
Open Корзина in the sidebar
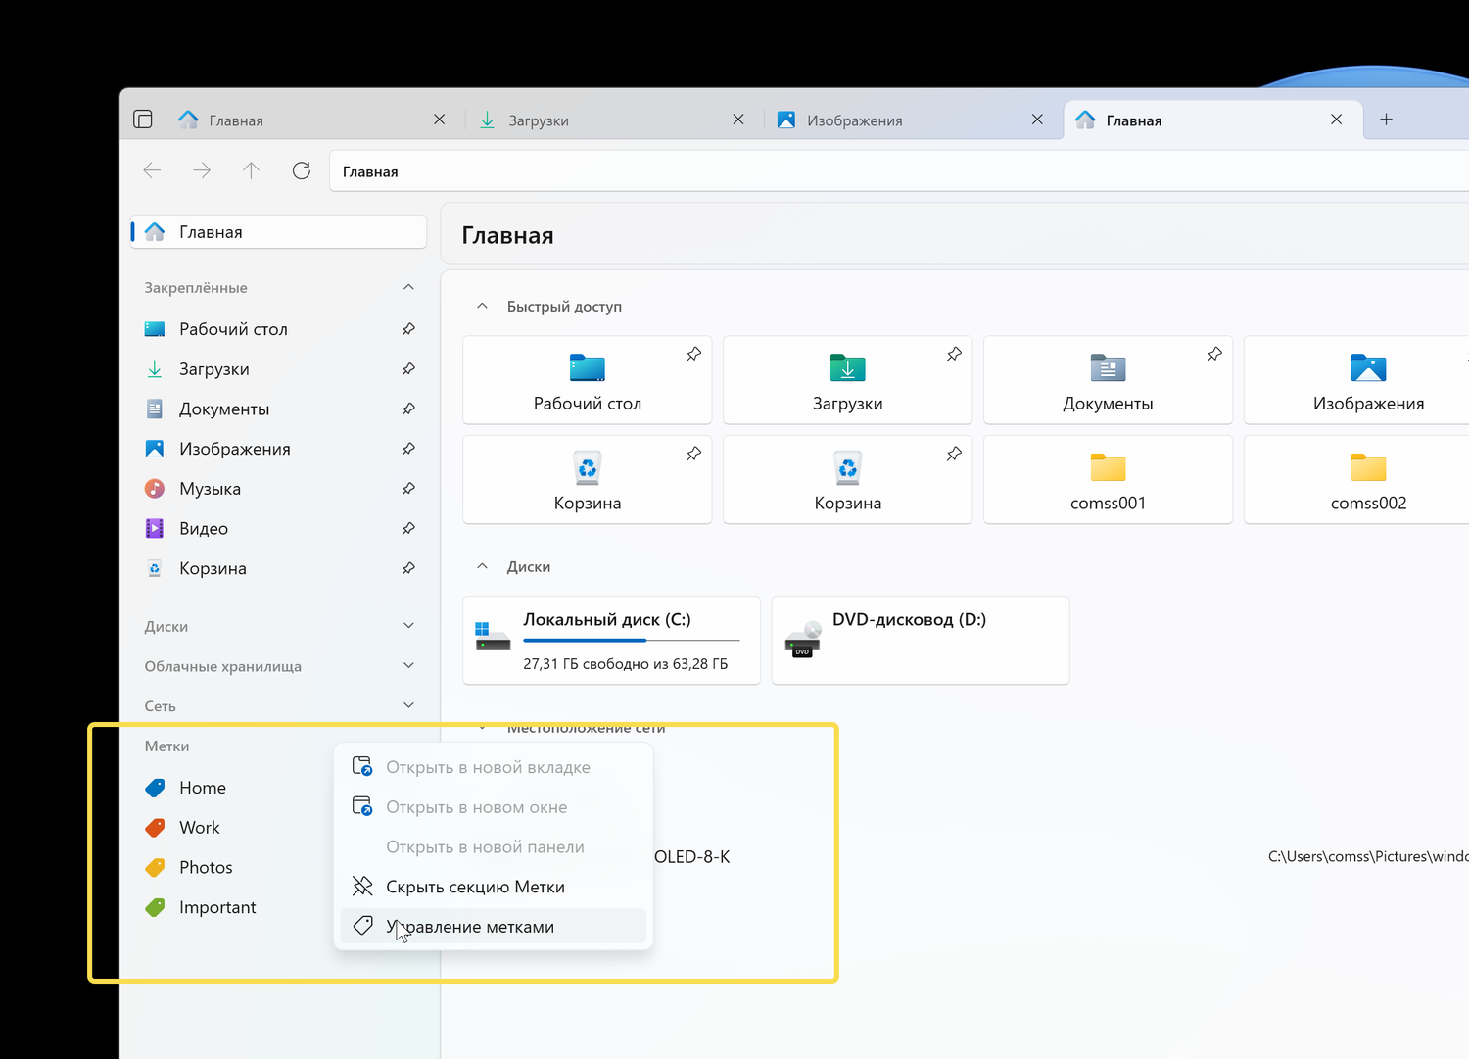click(279, 568)
